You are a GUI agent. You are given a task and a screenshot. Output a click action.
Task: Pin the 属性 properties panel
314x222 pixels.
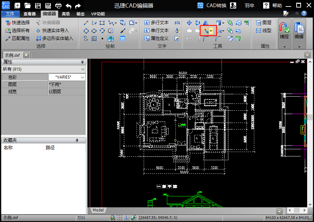click(82, 62)
